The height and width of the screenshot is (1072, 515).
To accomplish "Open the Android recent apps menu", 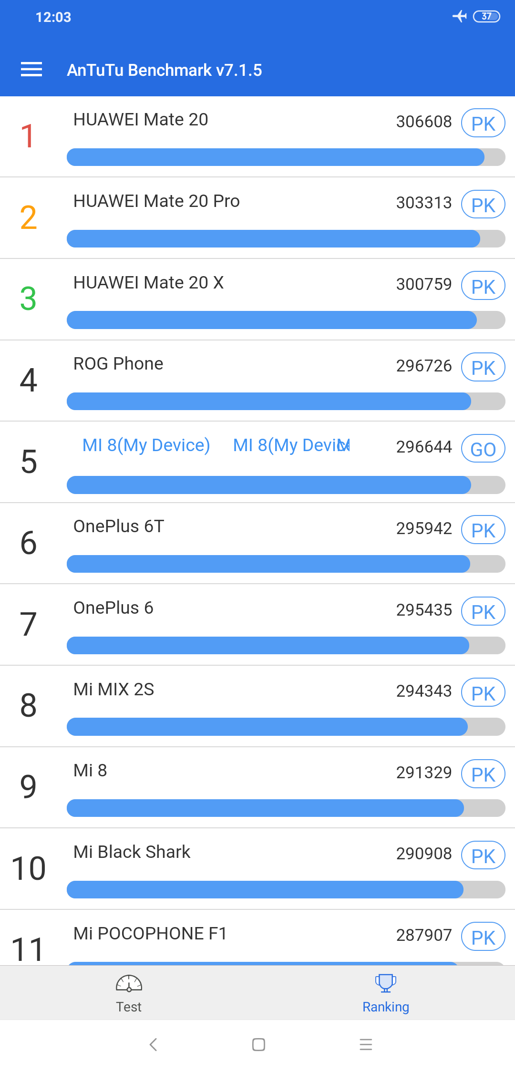I will tap(366, 1044).
